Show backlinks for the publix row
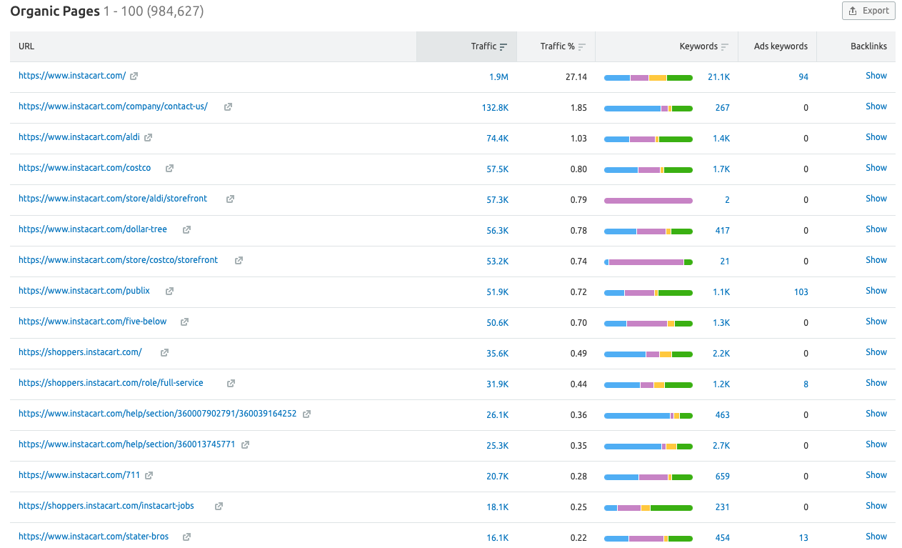902x548 pixels. point(876,291)
